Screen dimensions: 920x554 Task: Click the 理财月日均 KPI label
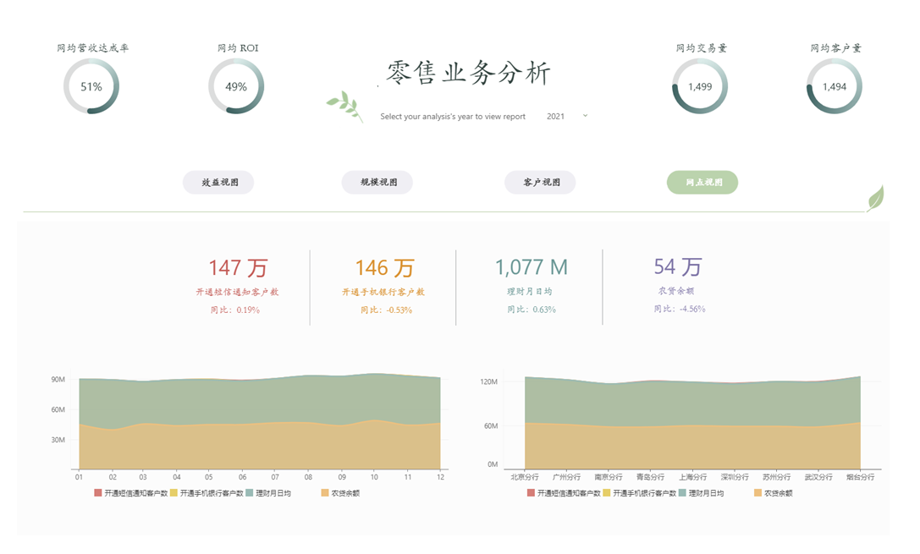pyautogui.click(x=529, y=291)
